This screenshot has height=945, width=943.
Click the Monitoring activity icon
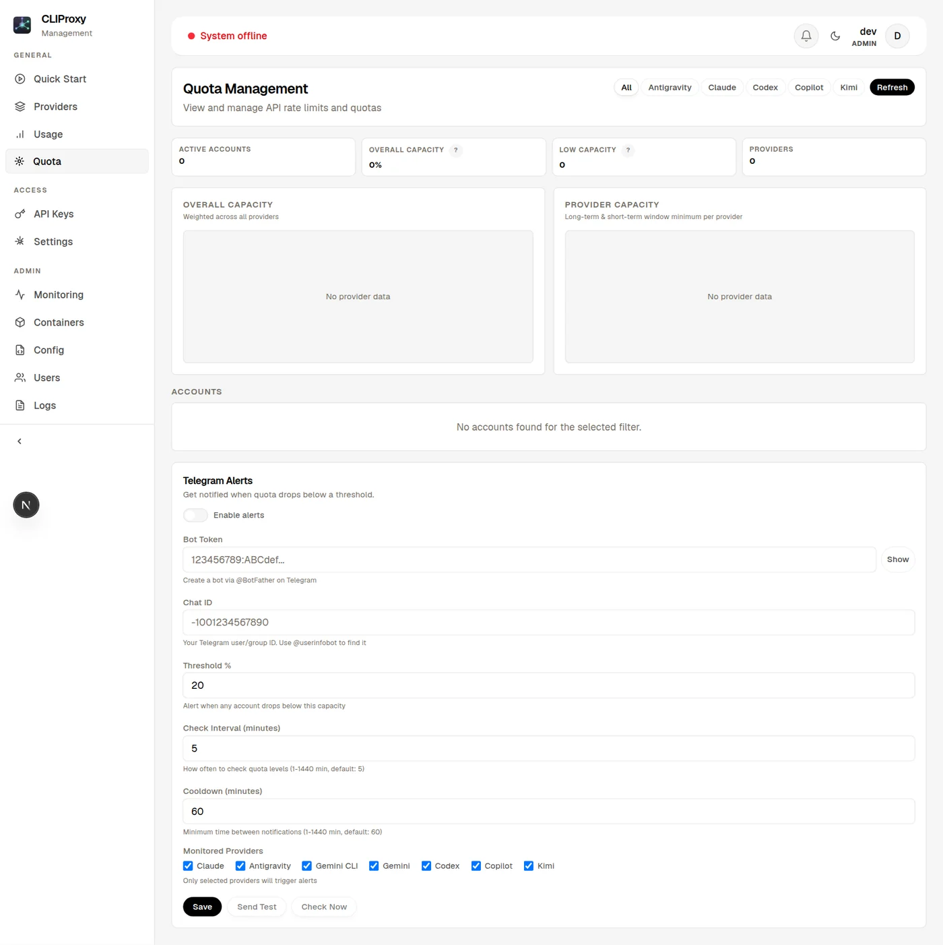tap(20, 295)
